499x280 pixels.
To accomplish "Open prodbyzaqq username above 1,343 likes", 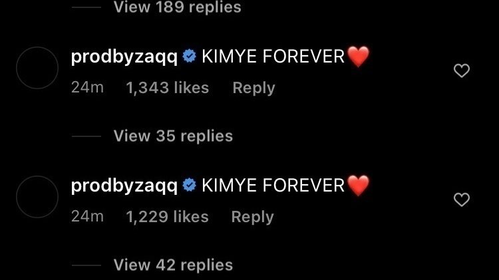I will [124, 57].
